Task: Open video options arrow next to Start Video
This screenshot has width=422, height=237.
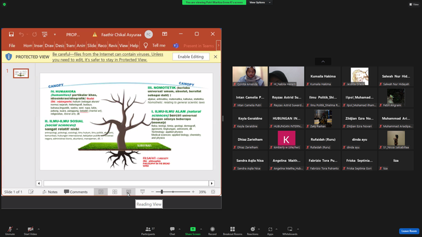Action: coord(38,229)
